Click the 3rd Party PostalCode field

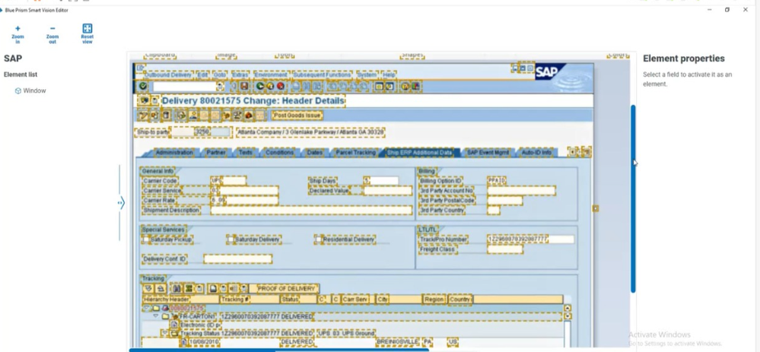pos(504,200)
